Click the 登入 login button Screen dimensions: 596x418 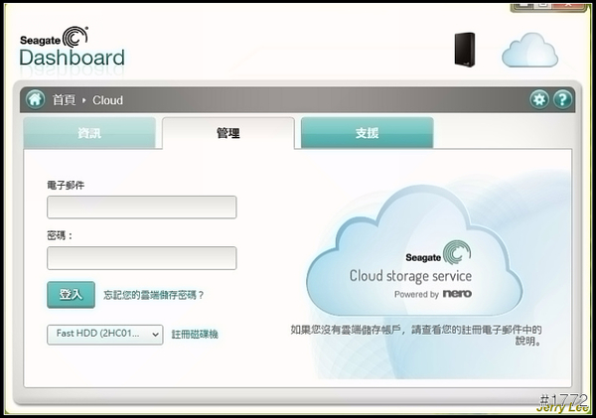[72, 295]
